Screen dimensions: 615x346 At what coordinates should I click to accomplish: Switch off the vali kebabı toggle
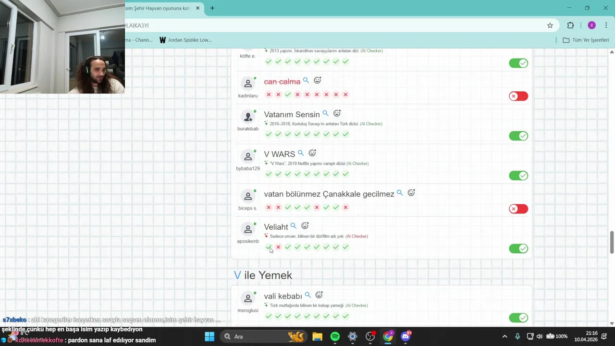pos(518,318)
